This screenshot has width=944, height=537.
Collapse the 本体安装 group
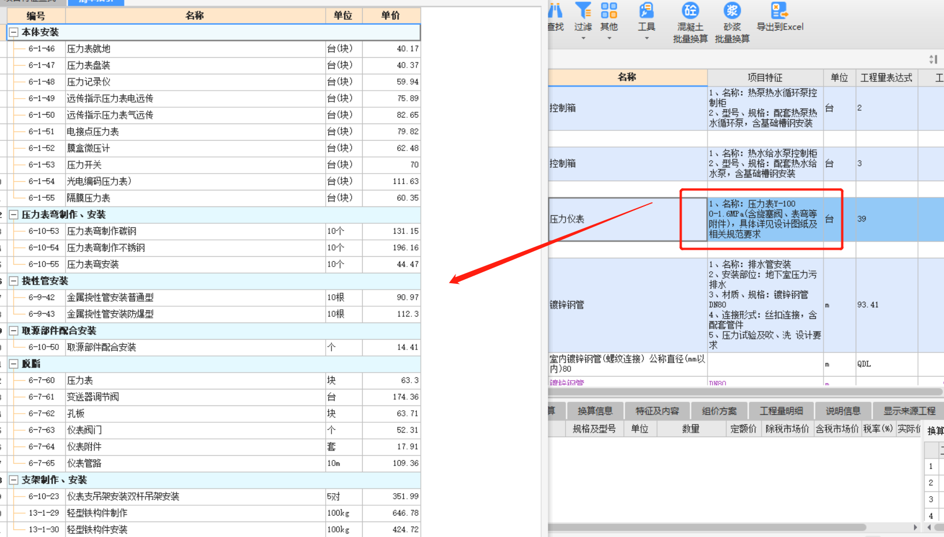13,32
